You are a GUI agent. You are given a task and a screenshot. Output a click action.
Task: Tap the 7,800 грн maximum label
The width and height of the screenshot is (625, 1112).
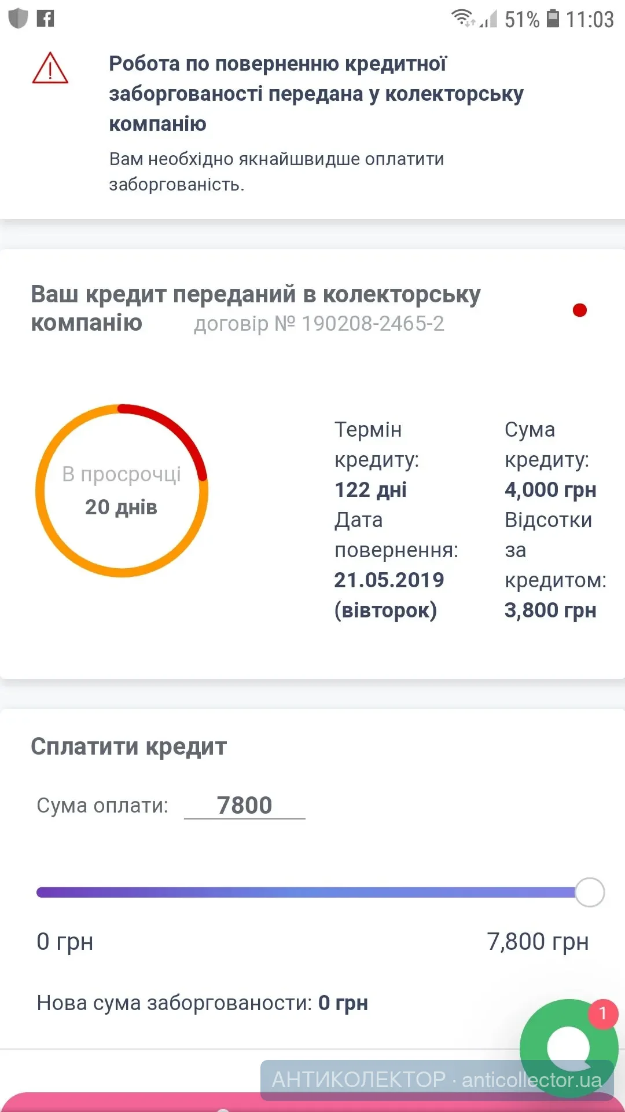[538, 942]
